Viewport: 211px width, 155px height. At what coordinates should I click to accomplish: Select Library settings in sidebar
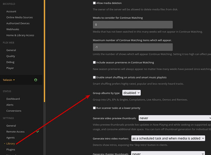tap(10, 144)
